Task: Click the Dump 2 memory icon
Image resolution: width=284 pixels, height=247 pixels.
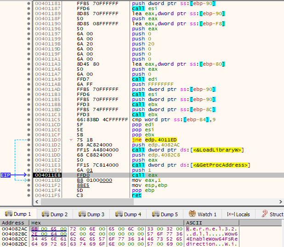Action: tap(45, 214)
